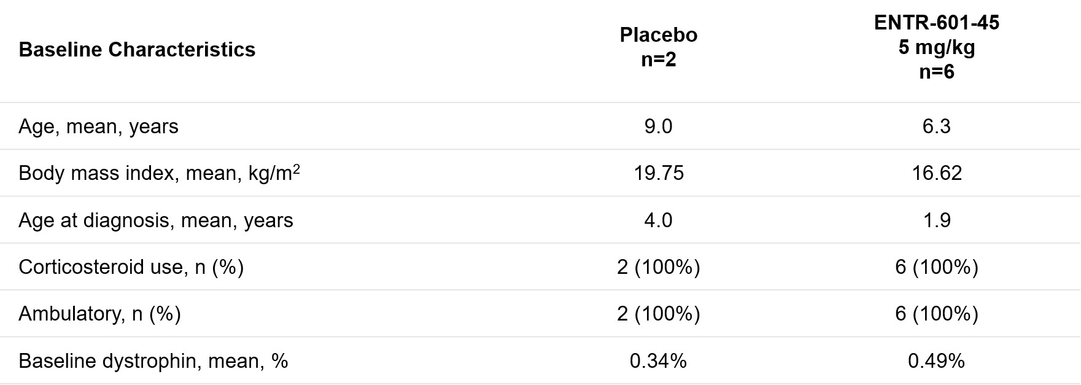The image size is (1081, 385).
Task: Click treatment ambulatory value 6 (100%)
Action: click(937, 314)
